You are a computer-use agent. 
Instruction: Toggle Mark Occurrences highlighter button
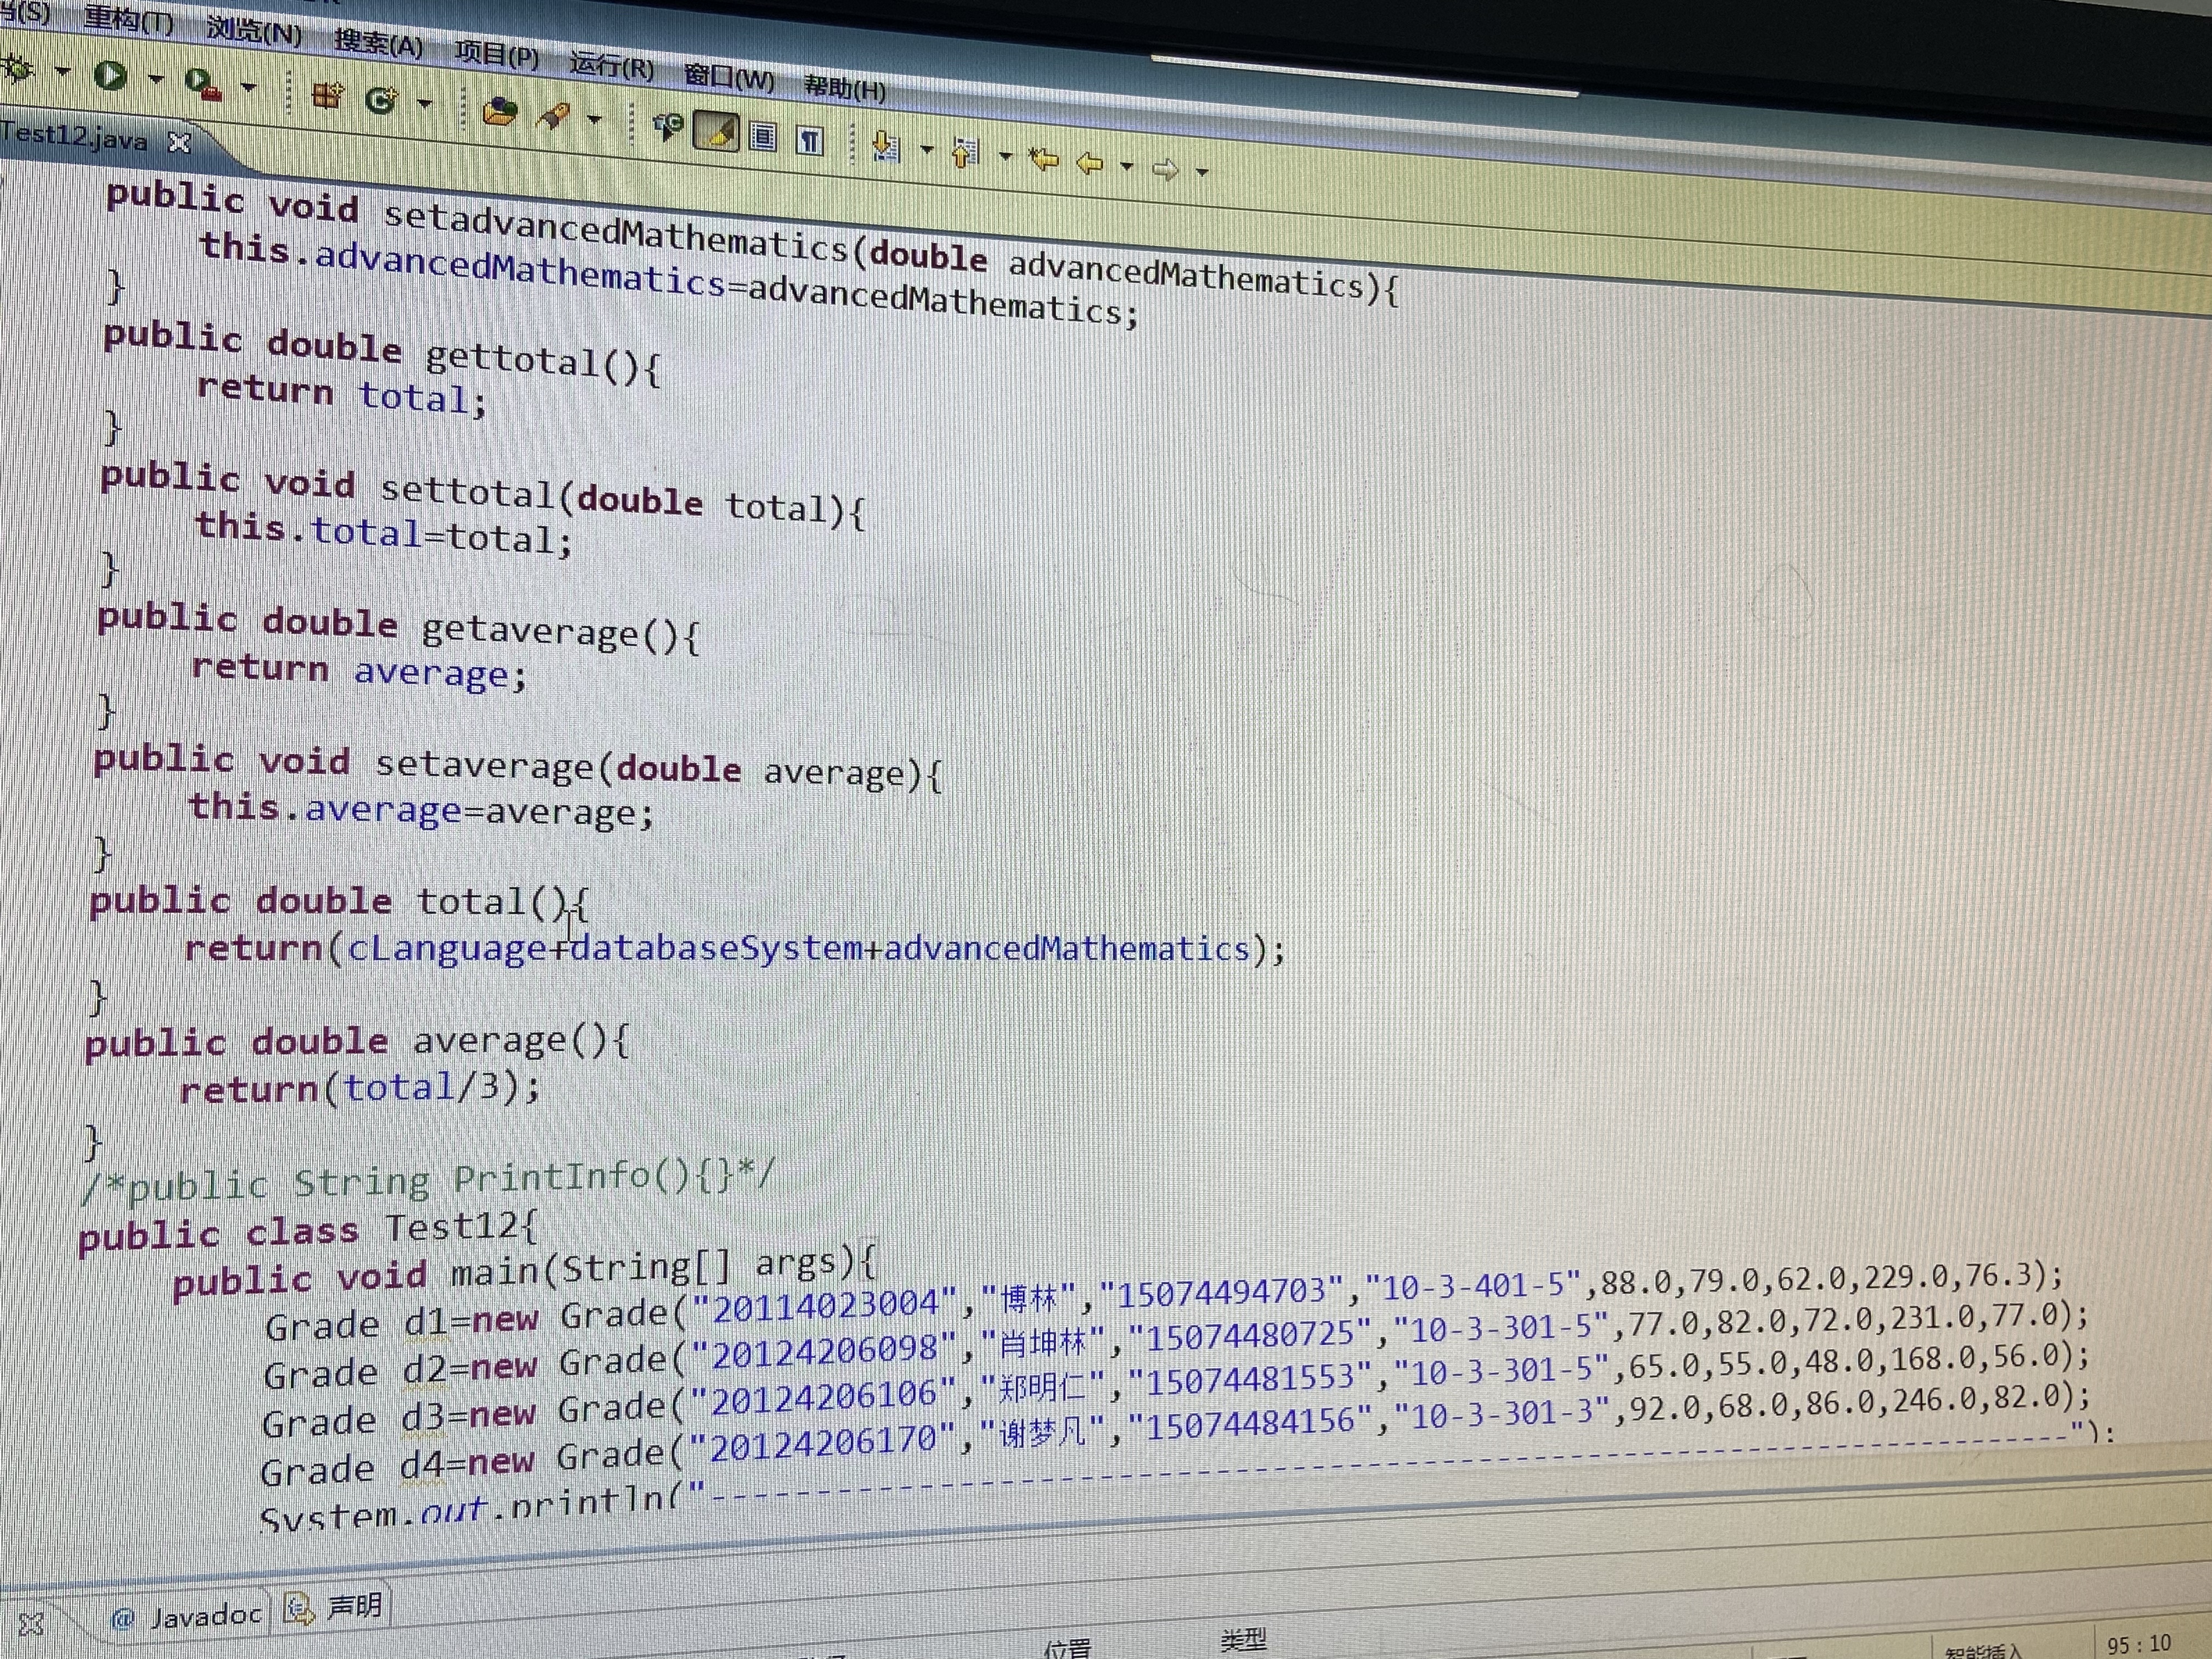716,132
